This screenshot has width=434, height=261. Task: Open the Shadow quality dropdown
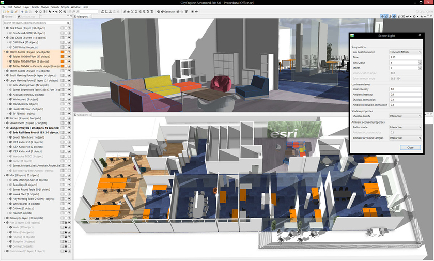tap(405, 116)
